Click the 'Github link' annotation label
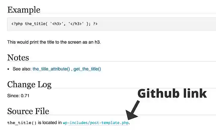The height and width of the screenshot is (135, 216). coord(172,93)
